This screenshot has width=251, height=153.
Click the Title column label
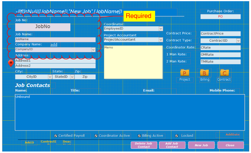(75, 90)
